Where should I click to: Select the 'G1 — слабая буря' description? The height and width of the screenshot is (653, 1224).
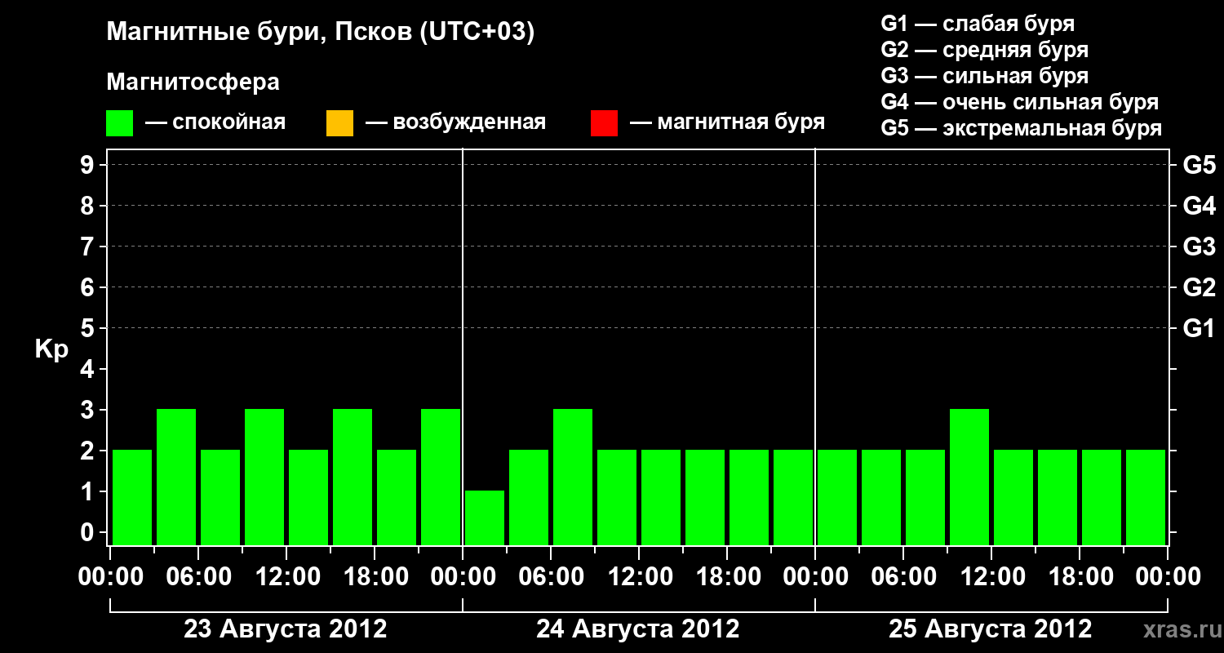[x=978, y=24]
